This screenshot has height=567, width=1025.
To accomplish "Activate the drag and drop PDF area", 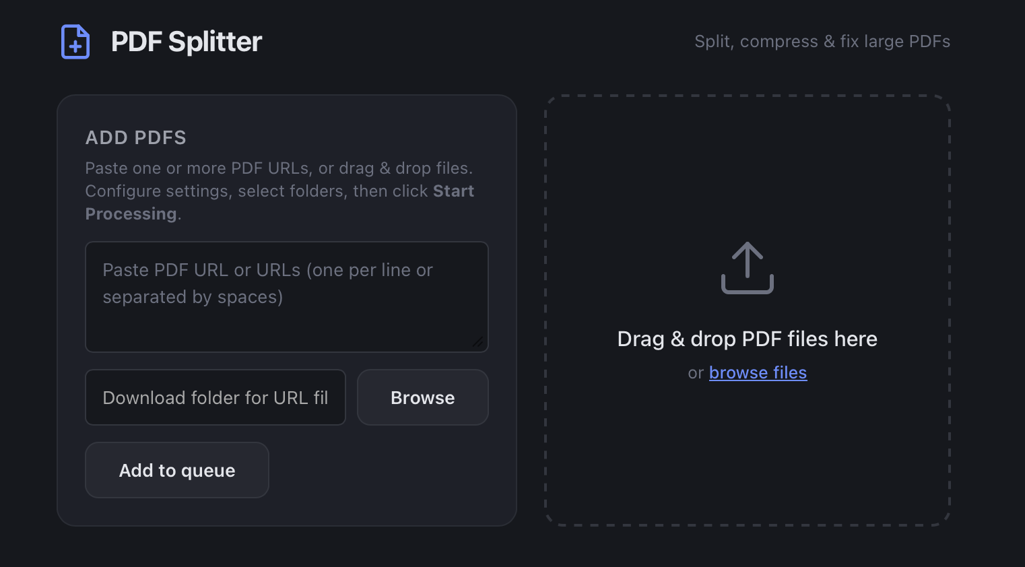I will [747, 310].
